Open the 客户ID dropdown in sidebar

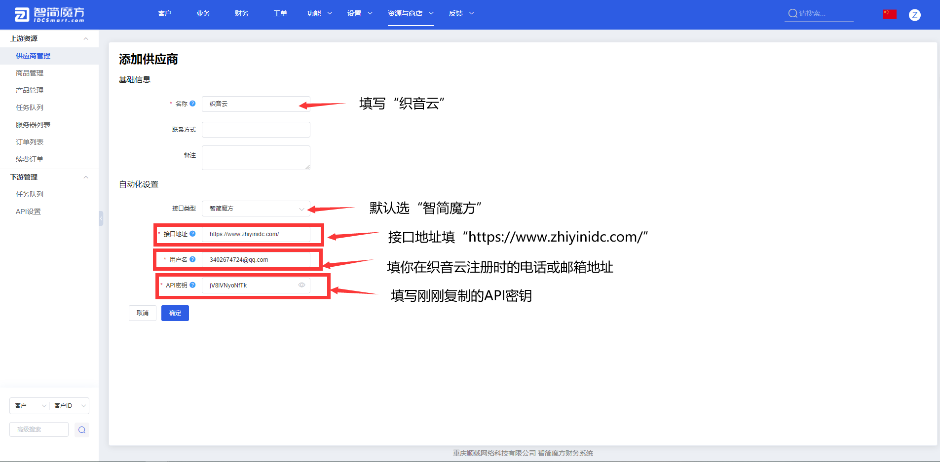click(x=70, y=406)
